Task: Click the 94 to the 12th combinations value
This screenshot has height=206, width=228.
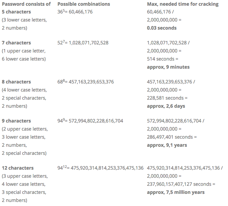Action: pyautogui.click(x=100, y=168)
